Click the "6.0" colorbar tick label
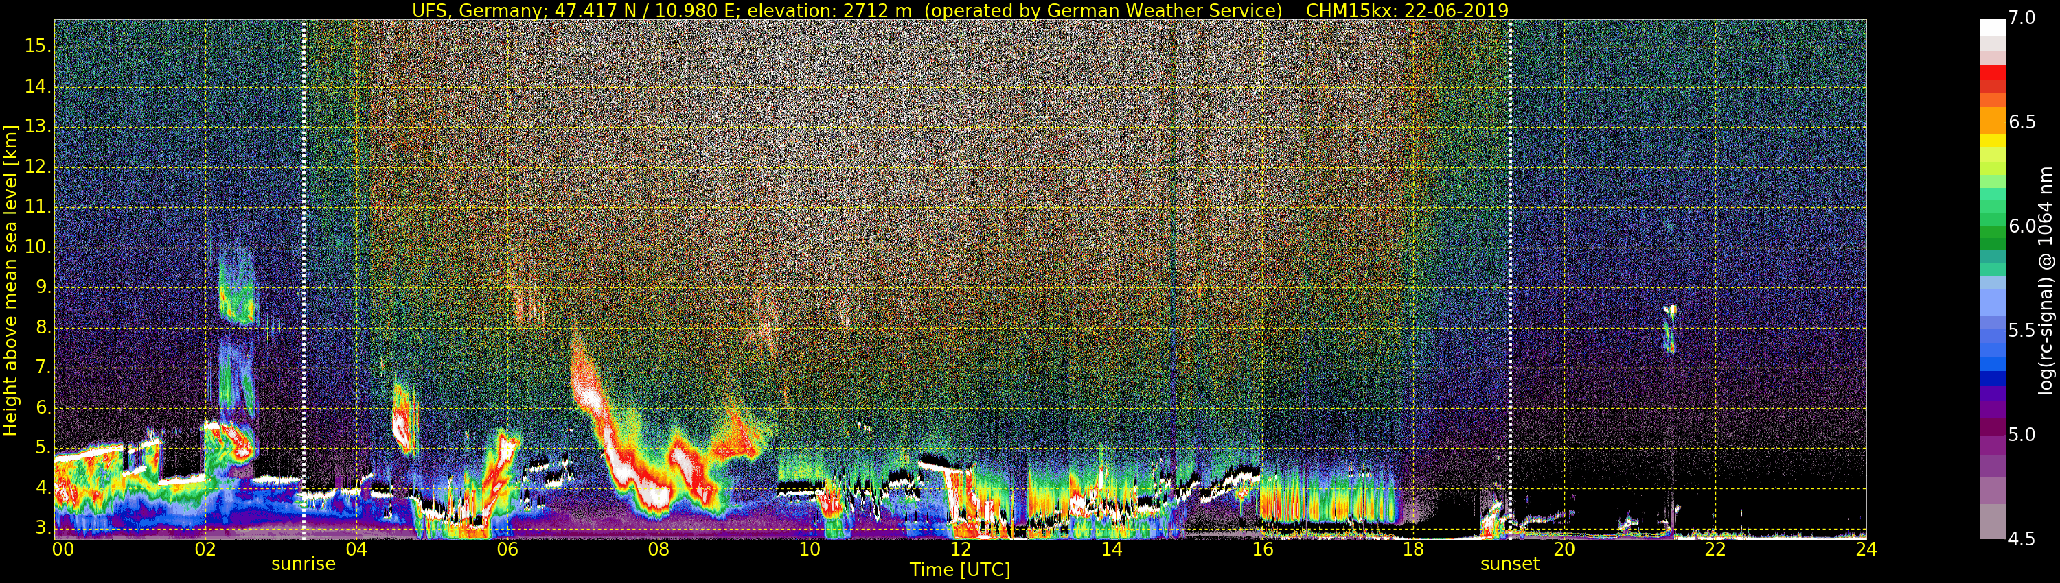Screen dimensions: 2060x583 (2022, 226)
